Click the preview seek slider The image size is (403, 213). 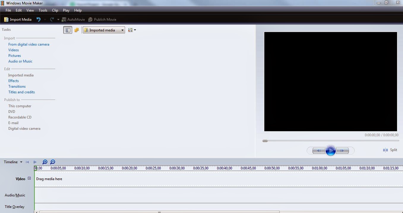click(265, 141)
